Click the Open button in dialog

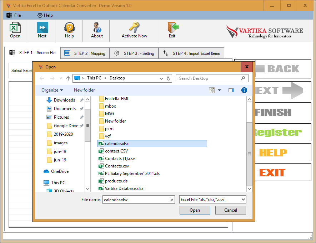point(195,210)
